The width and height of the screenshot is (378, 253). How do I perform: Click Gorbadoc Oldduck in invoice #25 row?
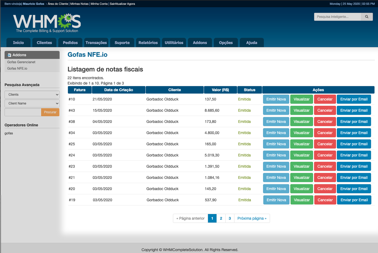[x=162, y=144]
